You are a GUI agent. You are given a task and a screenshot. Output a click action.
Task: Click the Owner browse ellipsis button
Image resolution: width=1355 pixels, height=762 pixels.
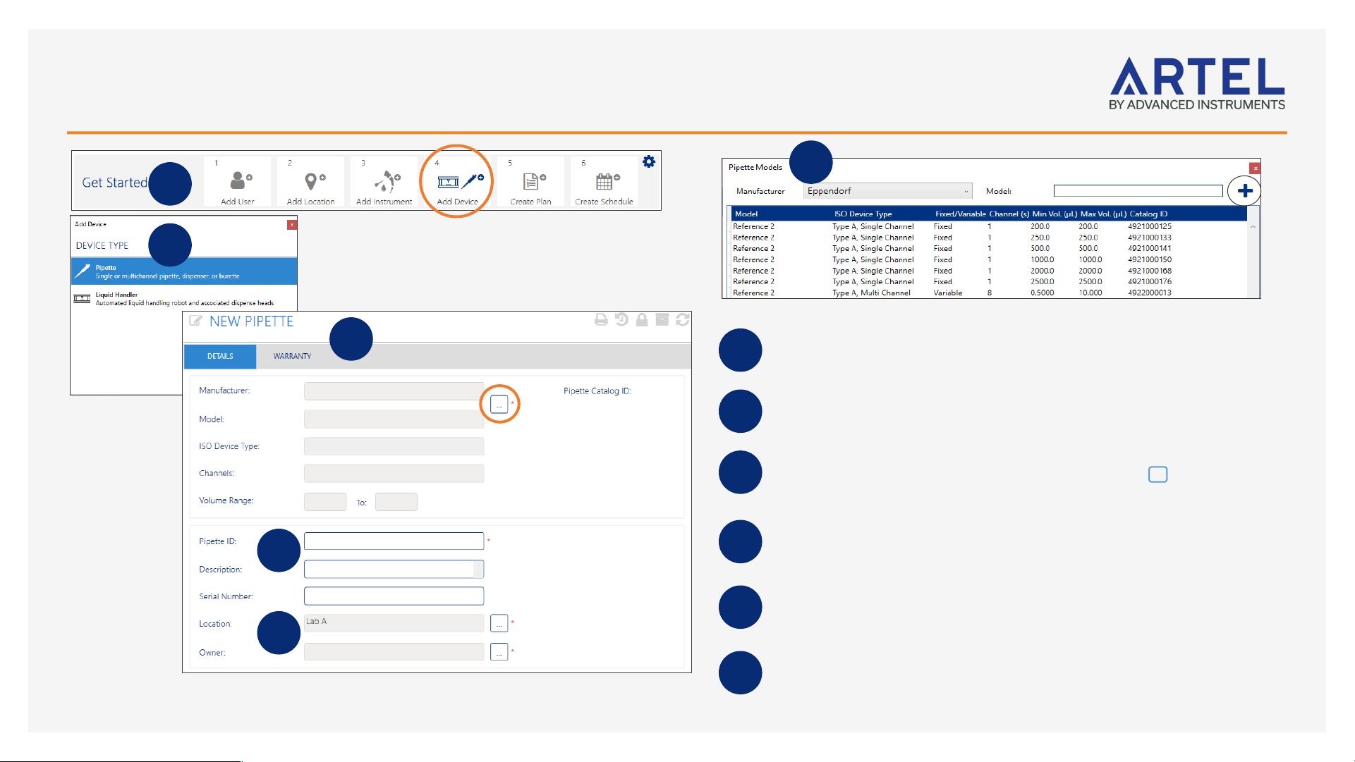[499, 651]
